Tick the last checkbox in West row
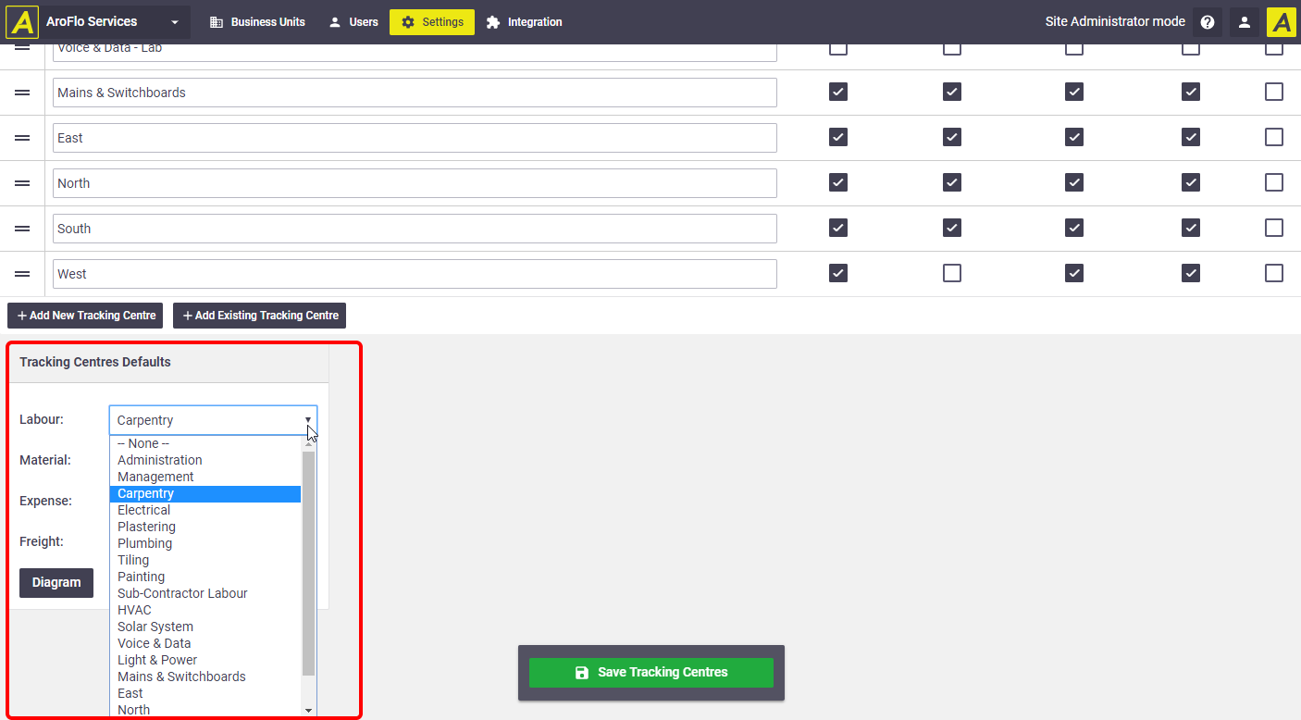Viewport: 1301px width, 720px height. point(1274,273)
